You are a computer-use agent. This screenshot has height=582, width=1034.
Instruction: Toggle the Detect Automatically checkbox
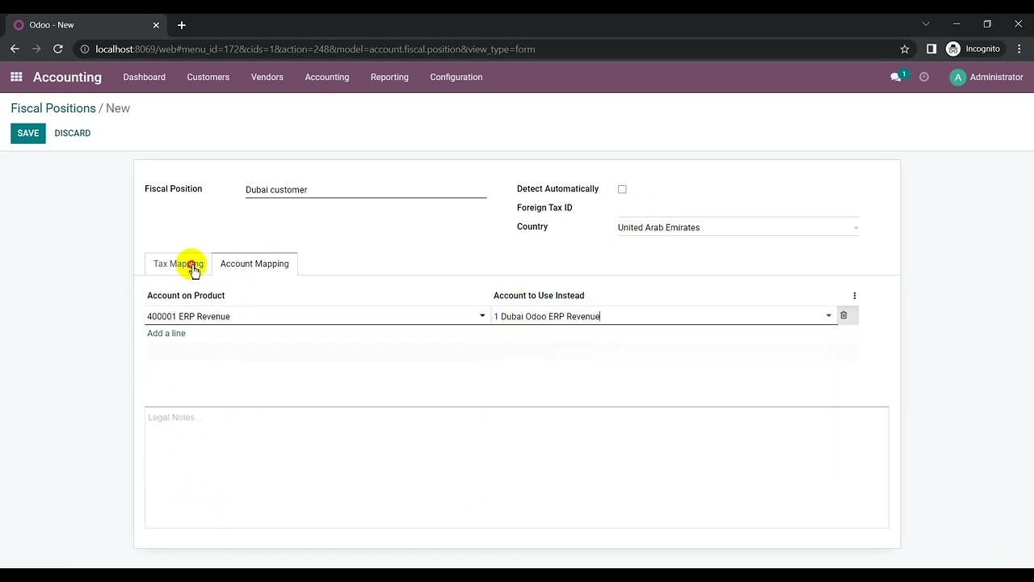622,189
